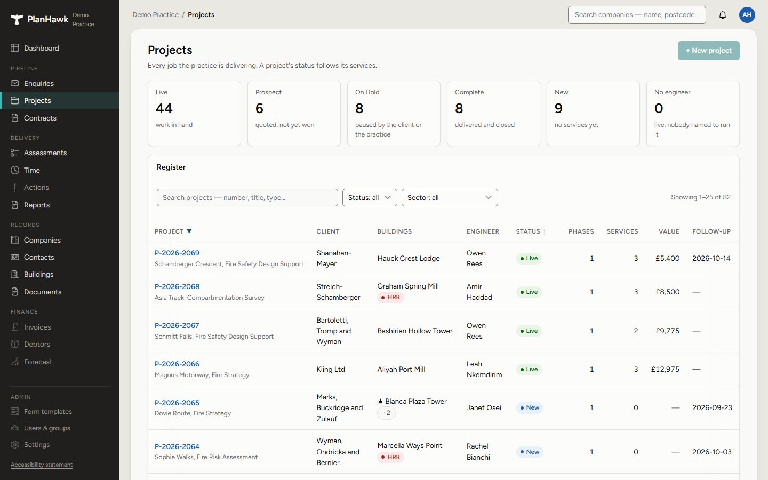Open the Sector: all dropdown
Screen dimensions: 768x480
(x=450, y=197)
